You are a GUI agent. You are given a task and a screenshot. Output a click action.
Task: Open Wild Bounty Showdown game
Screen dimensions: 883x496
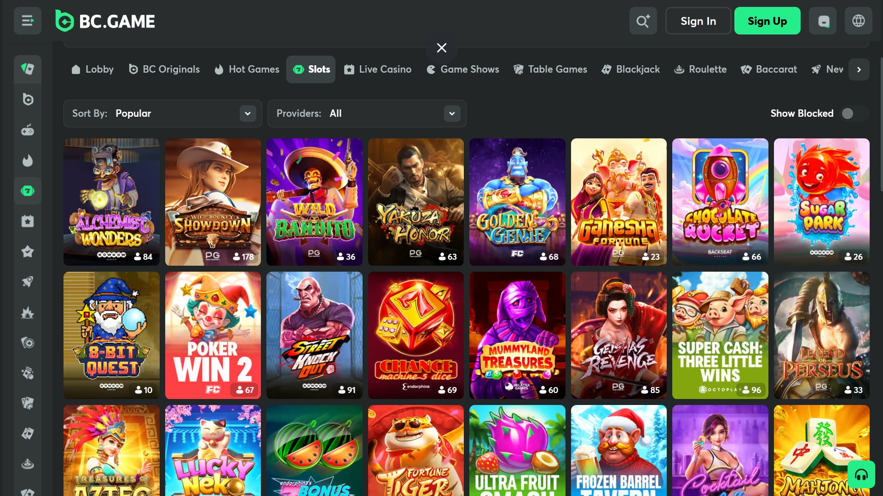(x=213, y=202)
